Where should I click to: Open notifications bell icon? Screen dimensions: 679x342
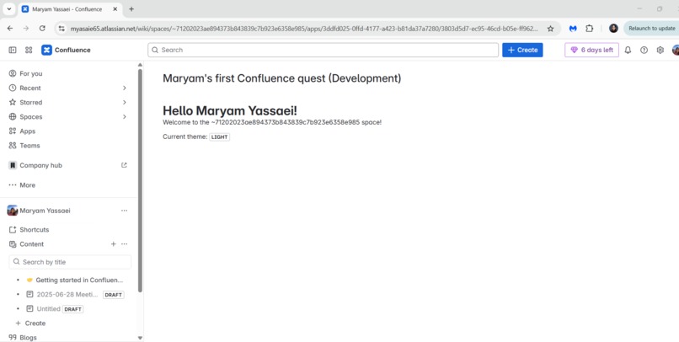[628, 50]
